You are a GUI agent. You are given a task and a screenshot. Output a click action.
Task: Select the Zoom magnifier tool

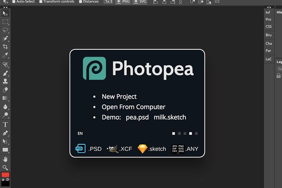pyautogui.click(x=6, y=167)
